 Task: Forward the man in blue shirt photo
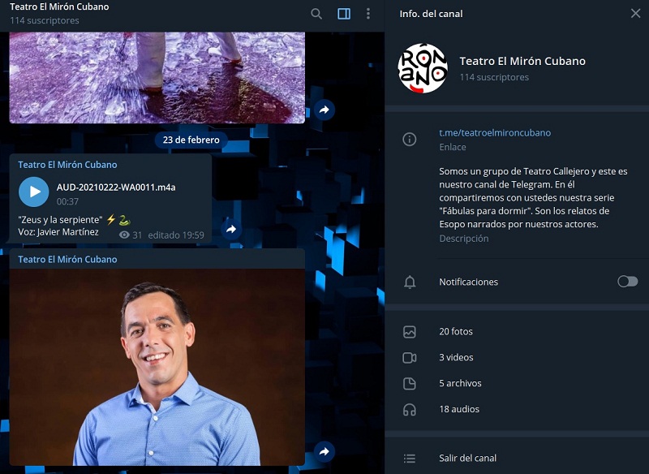coord(324,451)
